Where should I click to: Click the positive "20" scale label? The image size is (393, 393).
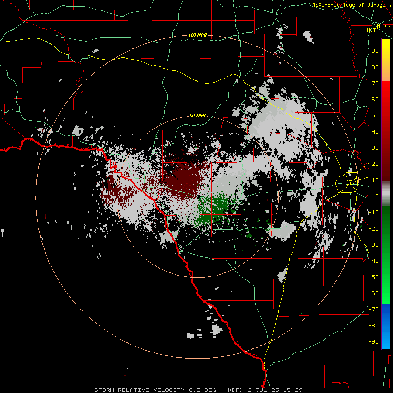pos(375,164)
